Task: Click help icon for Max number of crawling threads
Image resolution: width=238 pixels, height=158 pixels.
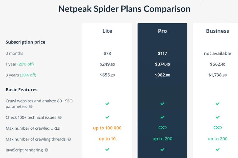Action: coord(69,139)
